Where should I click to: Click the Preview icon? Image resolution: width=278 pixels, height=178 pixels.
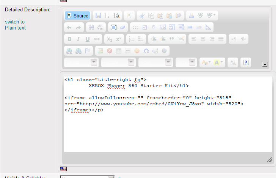coord(116,16)
